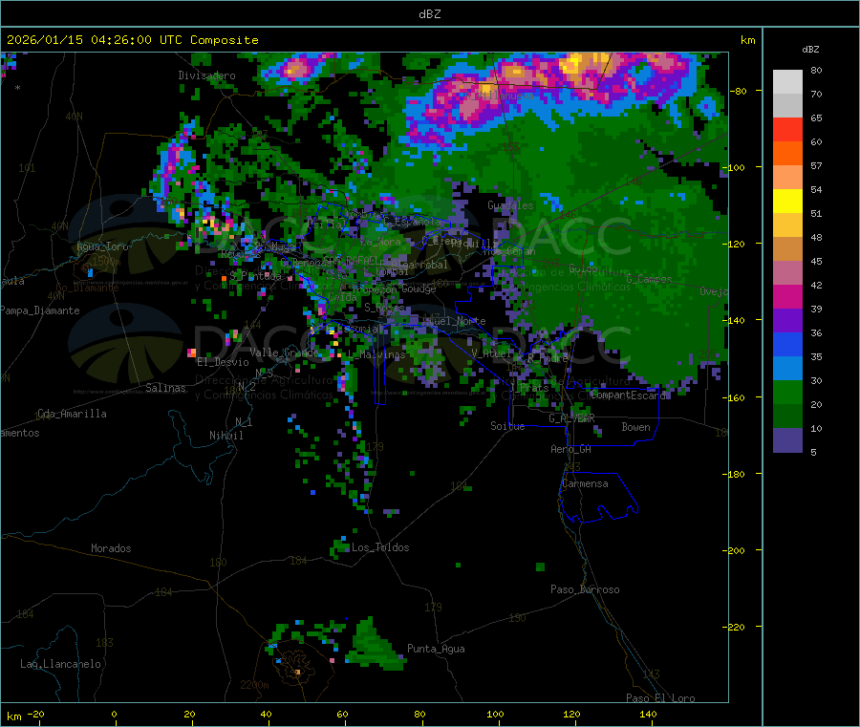Click the red 60–65 dBZ legend swatch
The width and height of the screenshot is (860, 727).
click(x=787, y=129)
